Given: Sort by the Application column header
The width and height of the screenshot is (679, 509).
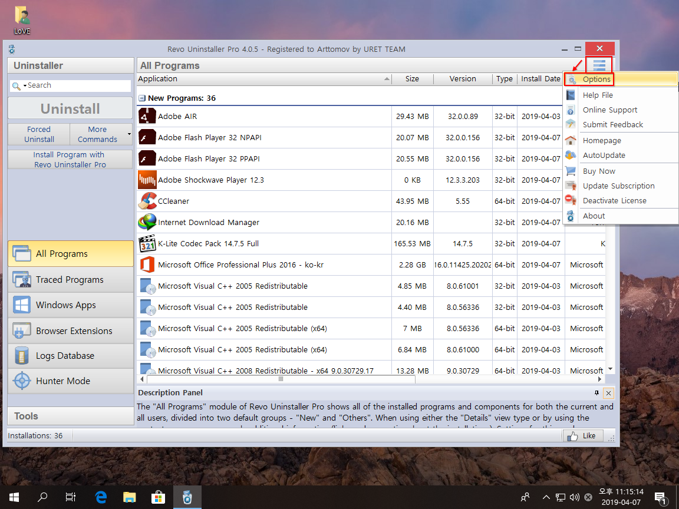Looking at the screenshot, I should point(264,79).
